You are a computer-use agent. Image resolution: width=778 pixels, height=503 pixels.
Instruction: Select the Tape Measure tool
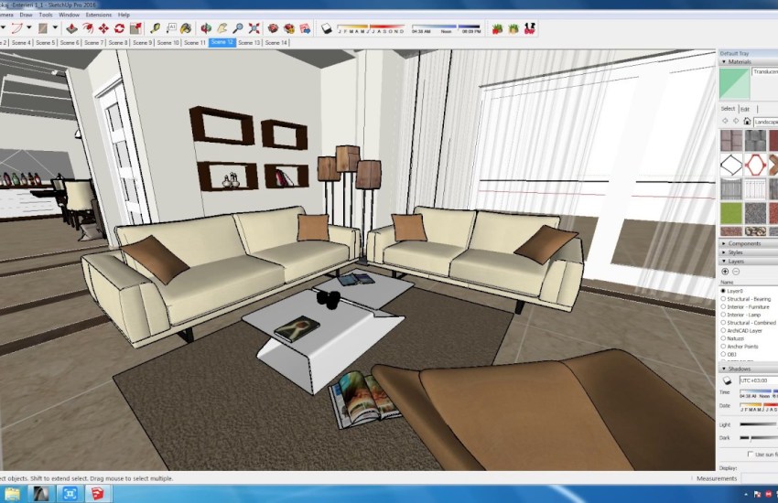(156, 28)
